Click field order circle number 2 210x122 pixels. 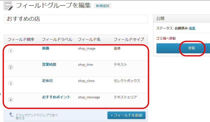click(10, 67)
